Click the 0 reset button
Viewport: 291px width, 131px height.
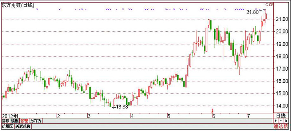(x=286, y=121)
